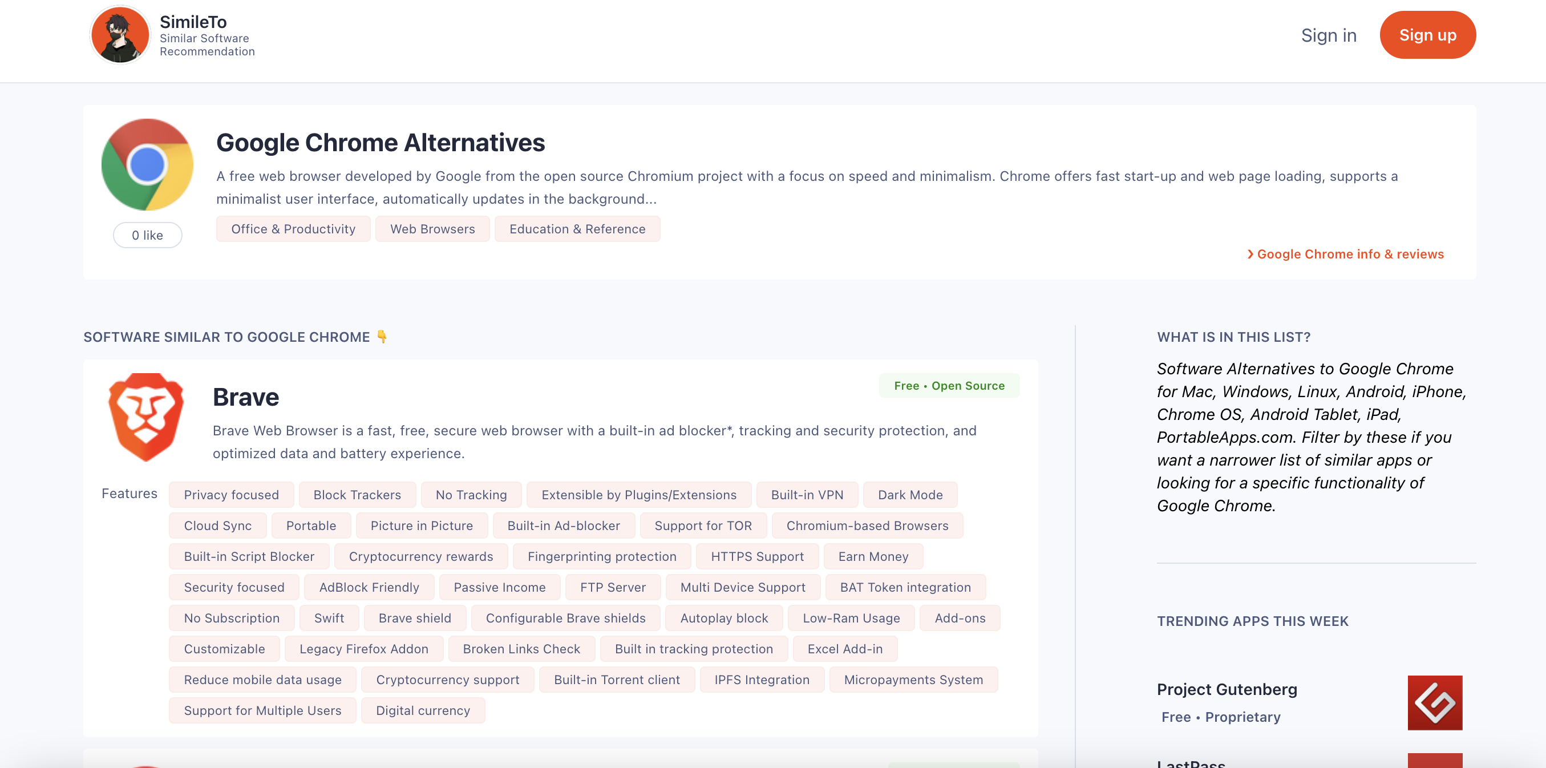Click the No Subscription tag

pos(232,618)
